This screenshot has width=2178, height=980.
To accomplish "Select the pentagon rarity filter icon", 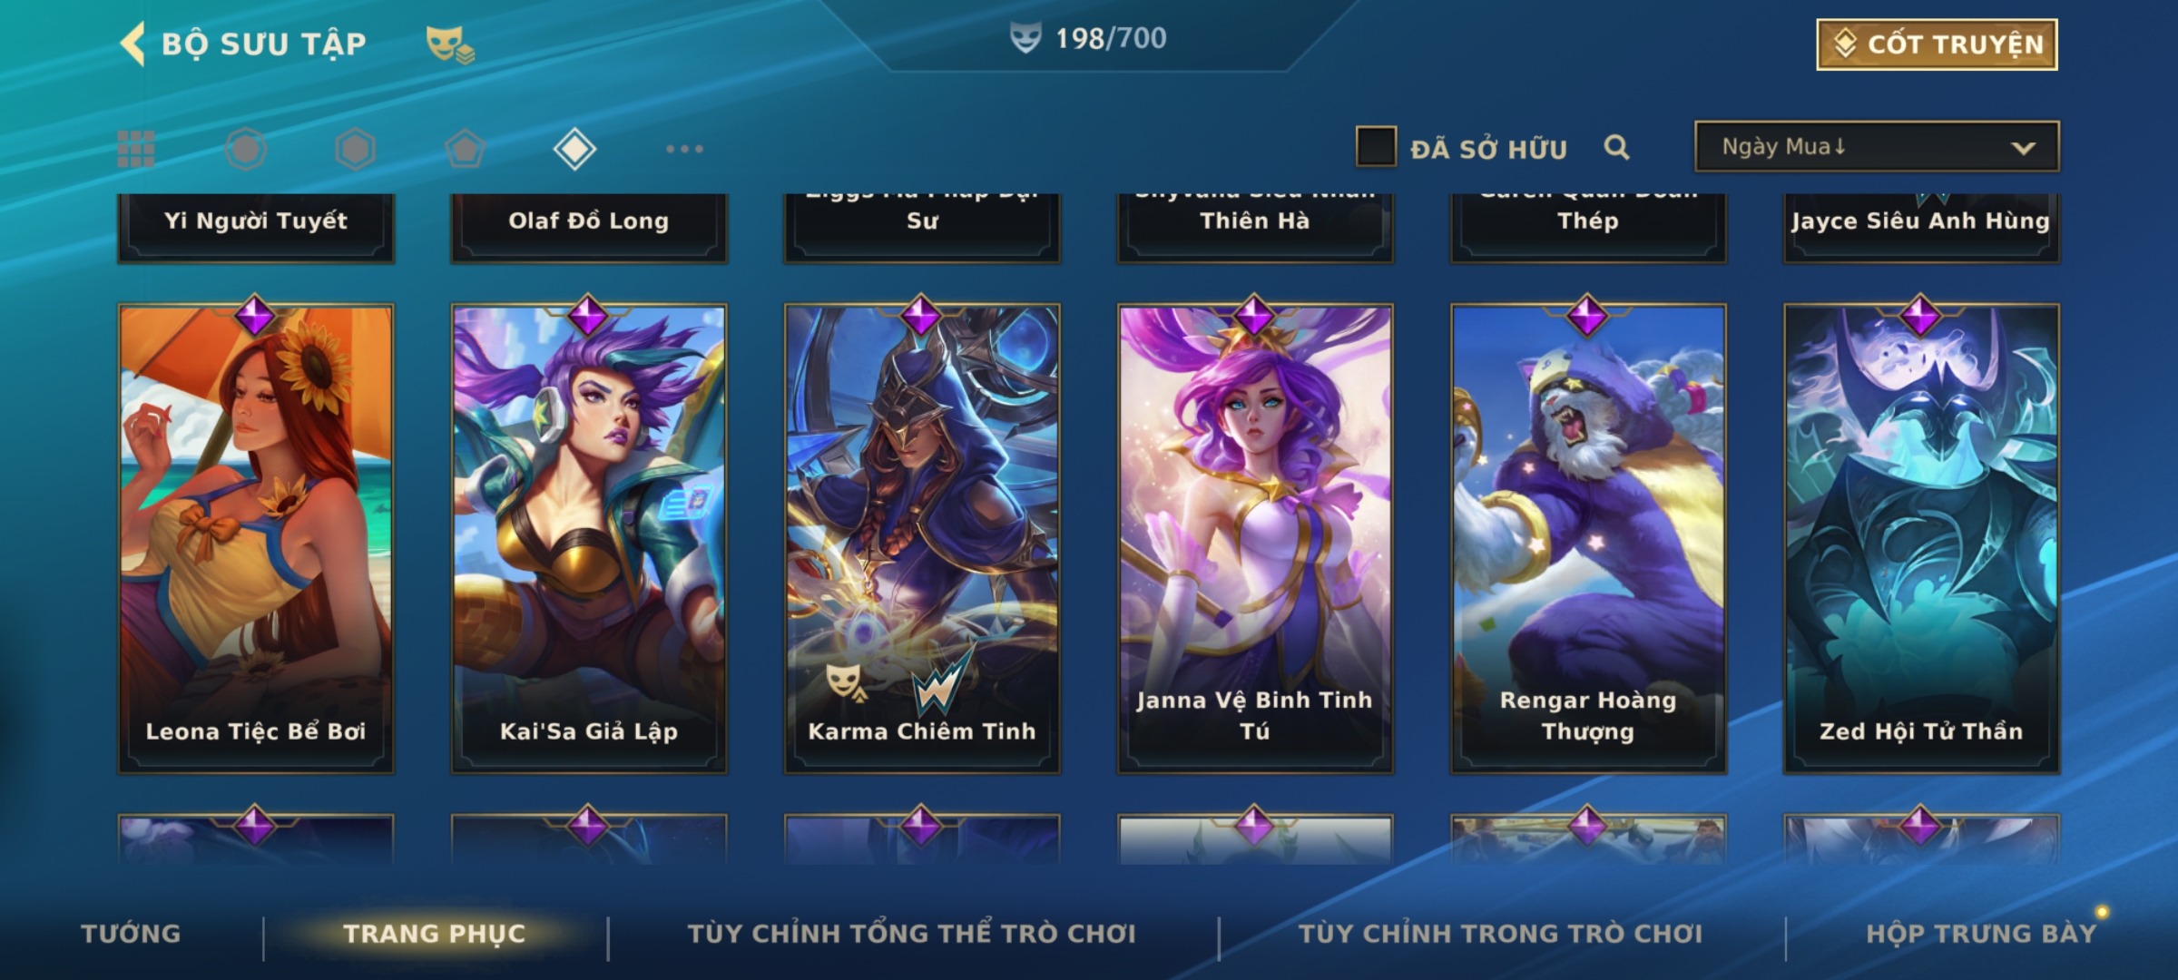I will pyautogui.click(x=465, y=149).
